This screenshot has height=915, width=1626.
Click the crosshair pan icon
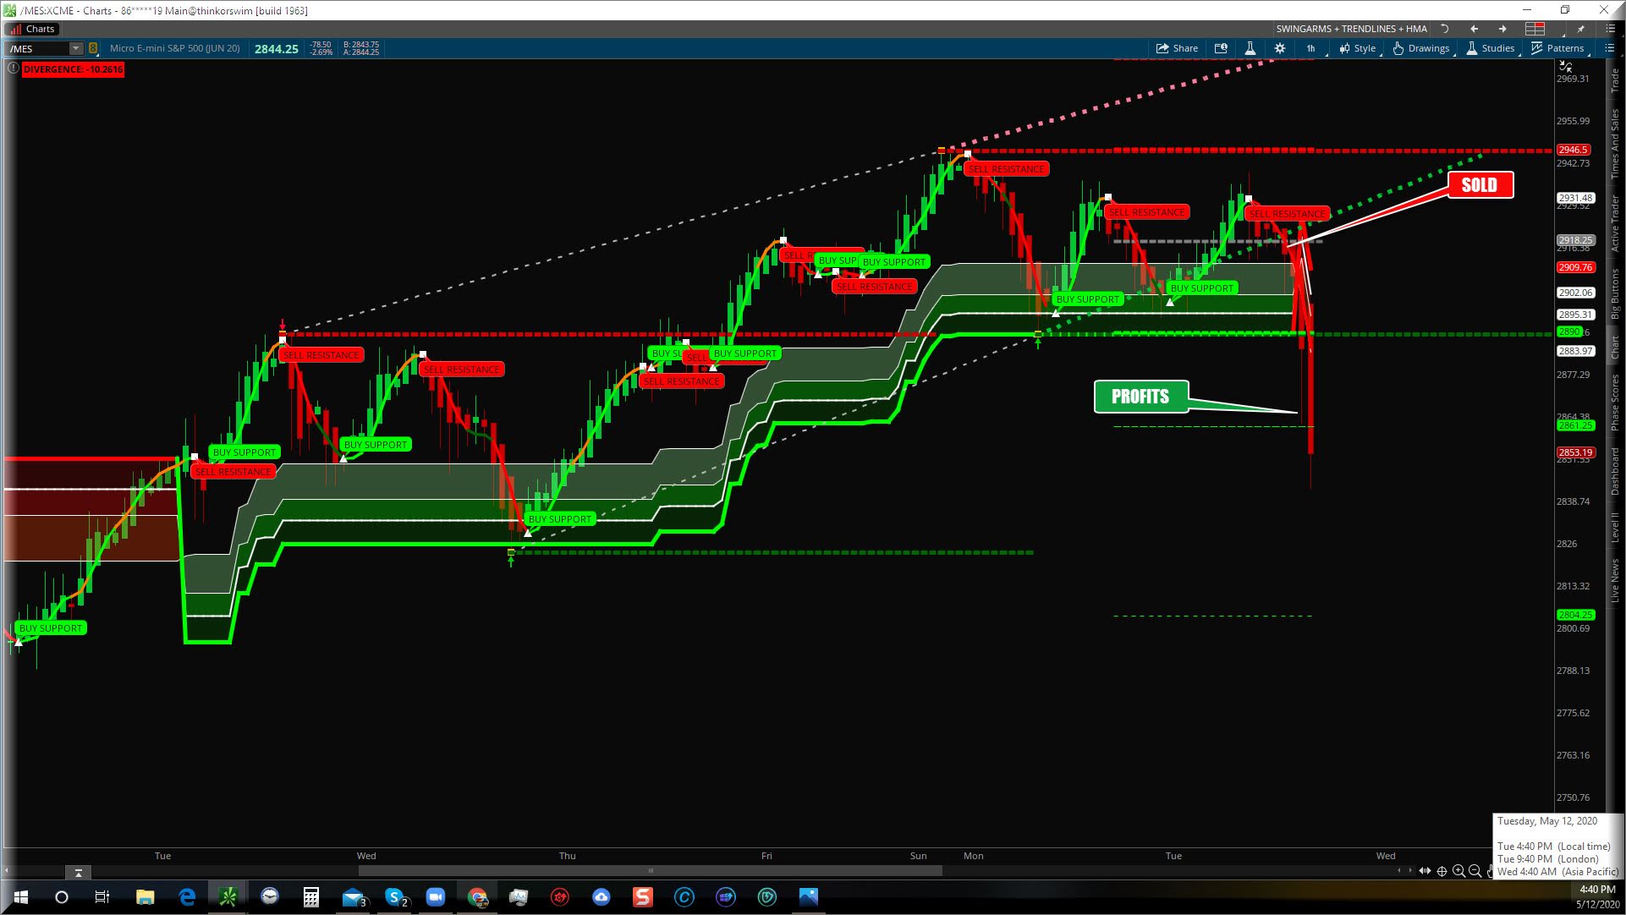(1442, 871)
